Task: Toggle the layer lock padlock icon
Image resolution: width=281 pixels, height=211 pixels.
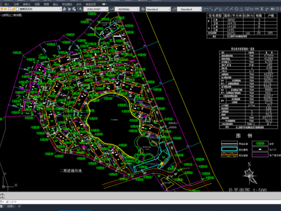Action: [x=13, y=9]
